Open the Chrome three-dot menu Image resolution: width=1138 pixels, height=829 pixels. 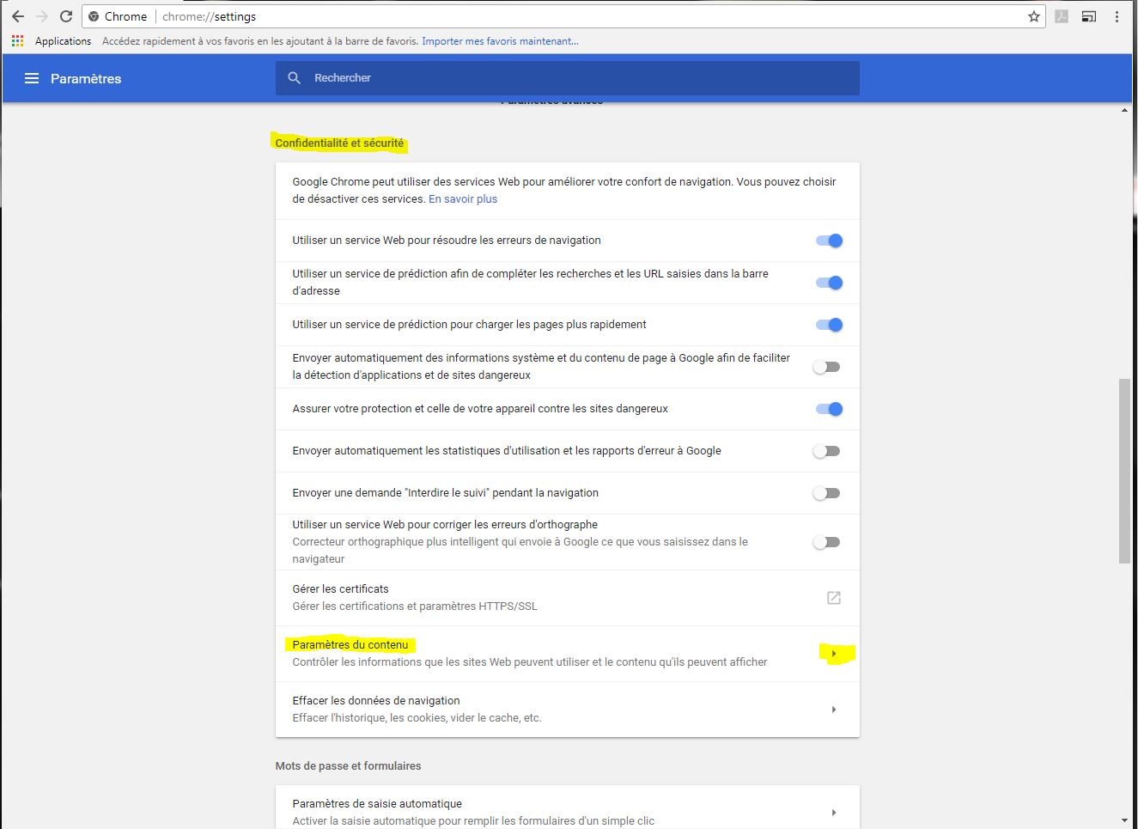point(1117,16)
